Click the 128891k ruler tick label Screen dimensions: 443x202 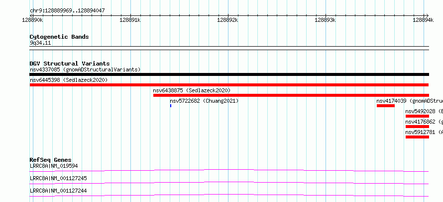[x=130, y=20]
